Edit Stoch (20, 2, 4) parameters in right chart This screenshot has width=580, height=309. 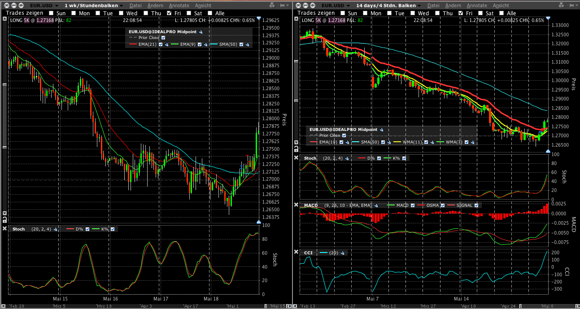347,158
